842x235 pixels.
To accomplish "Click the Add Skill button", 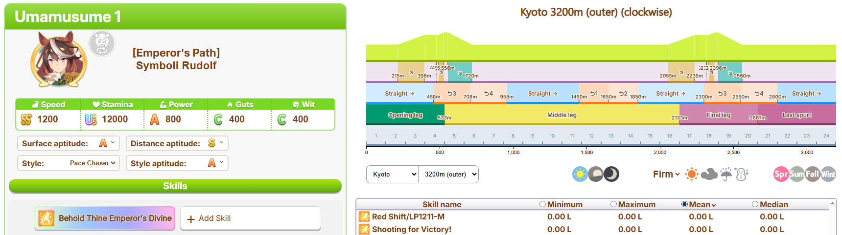I will click(x=251, y=218).
